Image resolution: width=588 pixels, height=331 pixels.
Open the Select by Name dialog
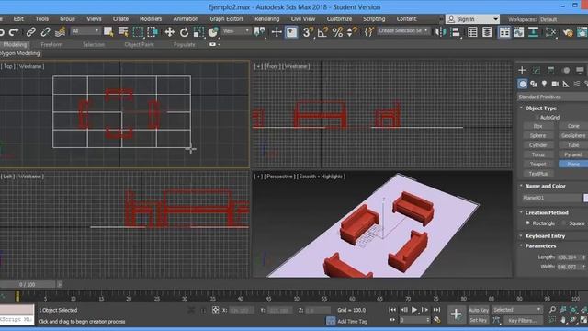pyautogui.click(x=123, y=32)
